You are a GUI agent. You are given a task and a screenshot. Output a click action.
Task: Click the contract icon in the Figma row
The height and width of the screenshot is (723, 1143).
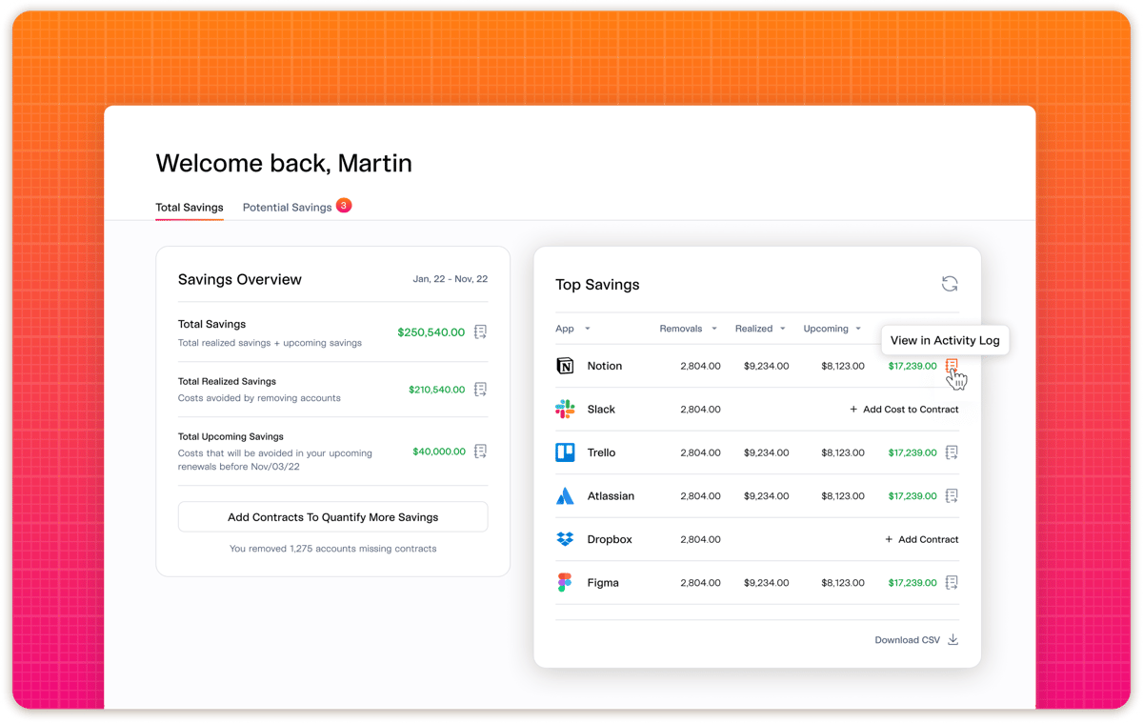tap(952, 582)
